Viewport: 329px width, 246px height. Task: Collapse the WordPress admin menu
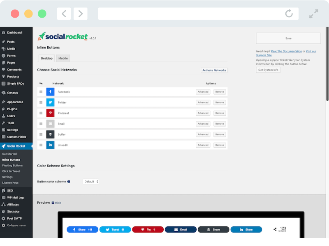[14, 225]
